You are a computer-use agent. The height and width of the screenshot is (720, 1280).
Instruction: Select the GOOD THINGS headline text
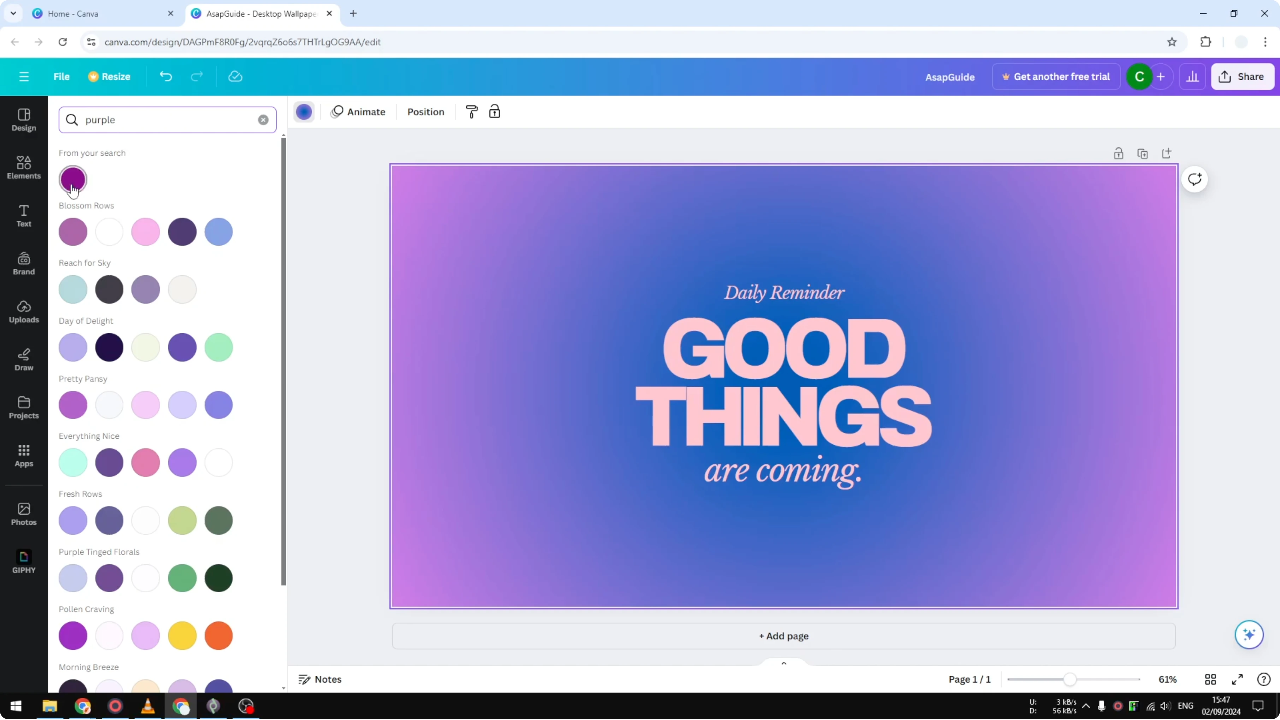point(784,382)
